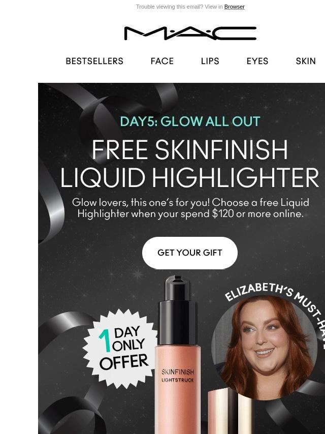Click the spend $120 promo description text
325x434 pixels.
point(190,208)
